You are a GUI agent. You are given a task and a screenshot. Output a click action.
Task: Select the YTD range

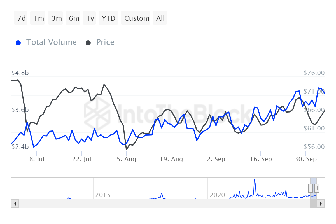pyautogui.click(x=108, y=18)
